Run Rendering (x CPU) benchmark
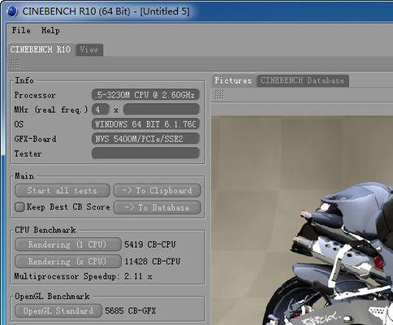The width and height of the screenshot is (393, 325). pyautogui.click(x=67, y=262)
